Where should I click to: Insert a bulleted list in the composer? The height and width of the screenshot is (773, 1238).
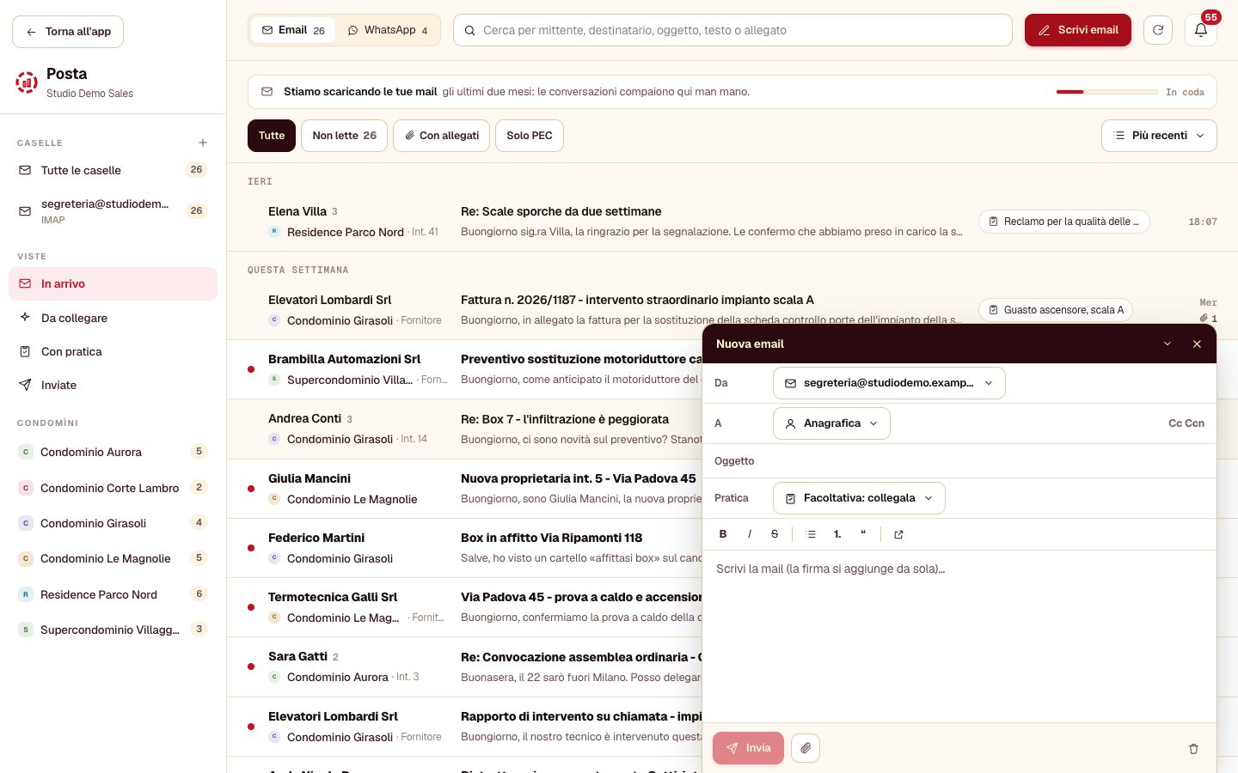tap(811, 534)
